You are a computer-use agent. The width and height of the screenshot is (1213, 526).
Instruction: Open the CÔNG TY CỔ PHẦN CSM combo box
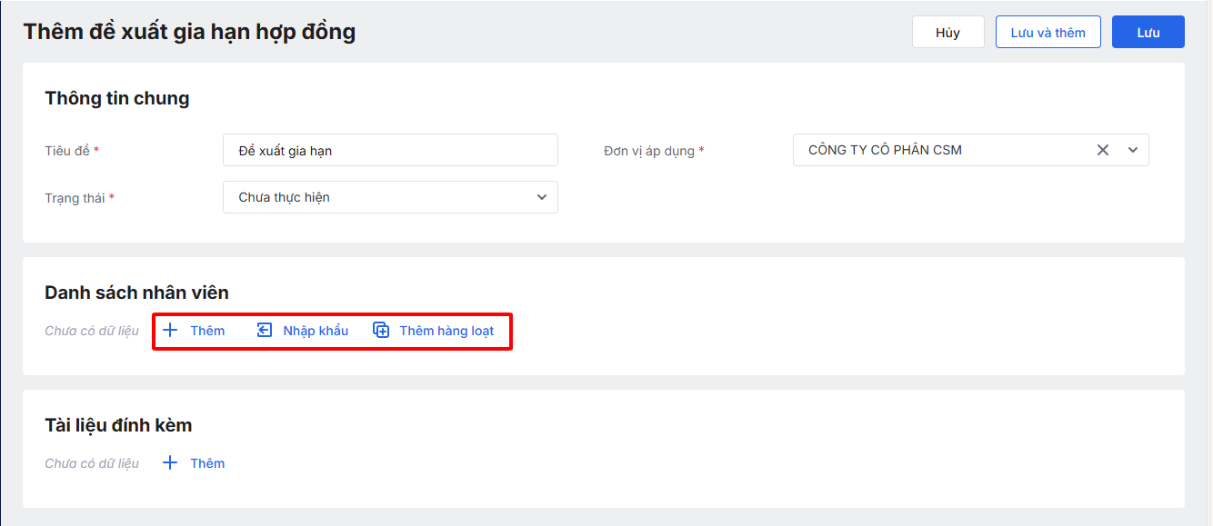tap(937, 150)
